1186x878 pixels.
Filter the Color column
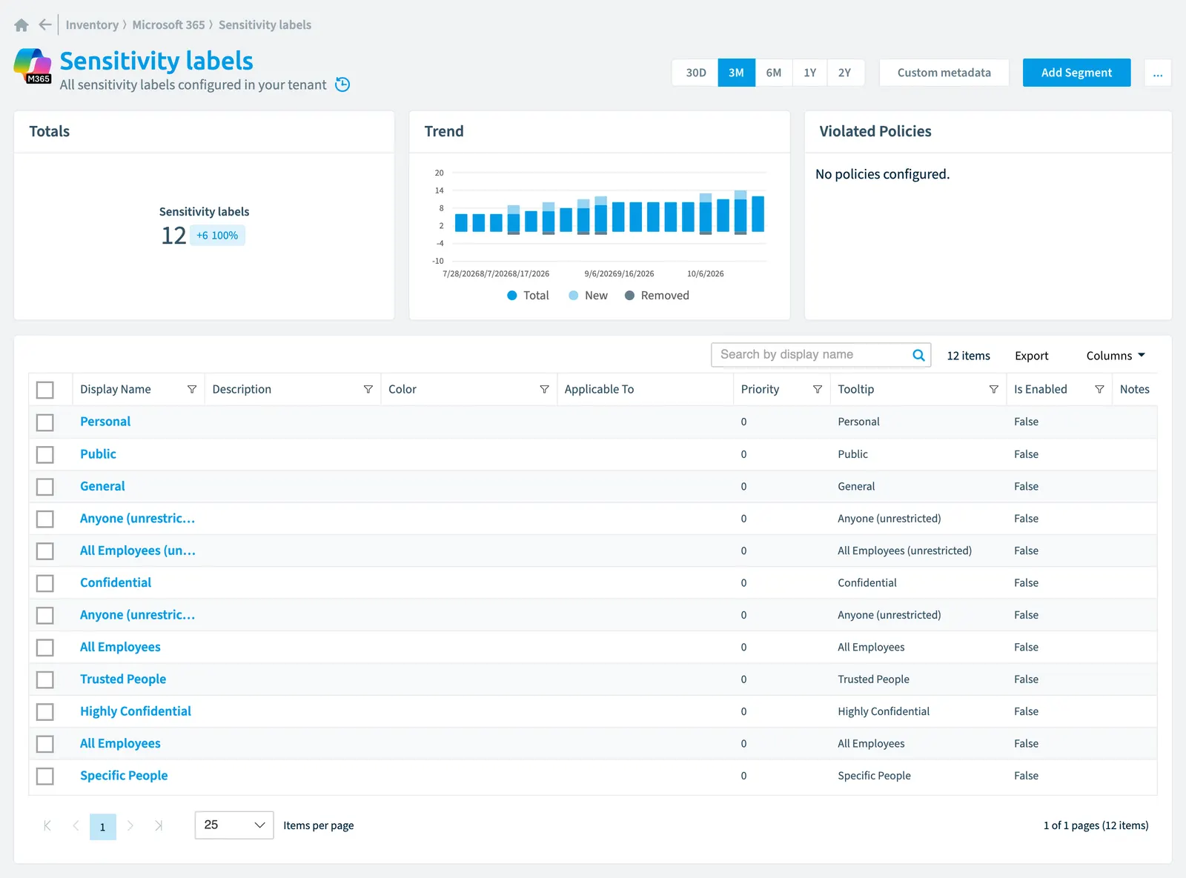(x=545, y=389)
